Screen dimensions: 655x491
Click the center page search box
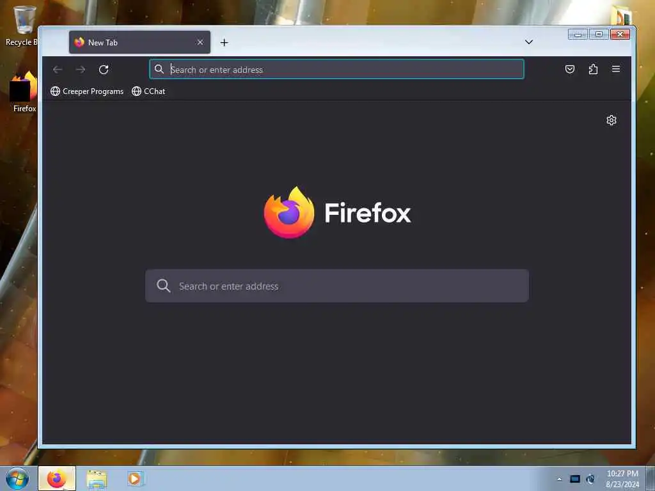point(336,286)
